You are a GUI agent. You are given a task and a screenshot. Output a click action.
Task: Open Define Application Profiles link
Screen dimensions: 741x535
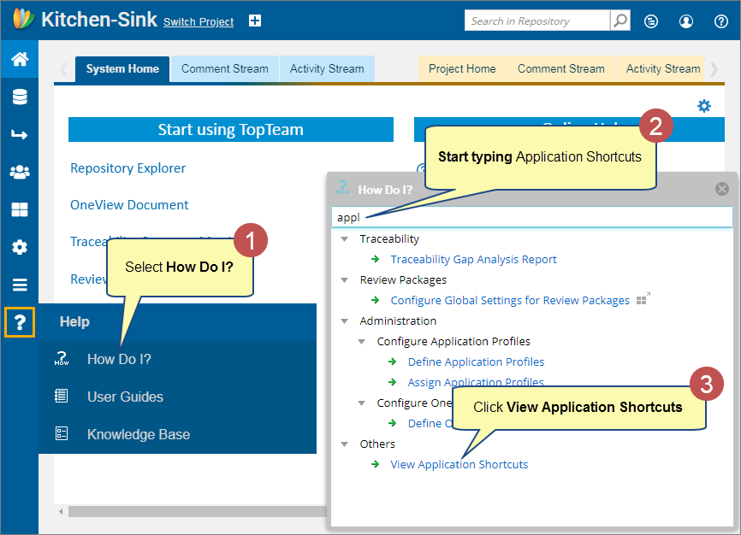pos(476,362)
